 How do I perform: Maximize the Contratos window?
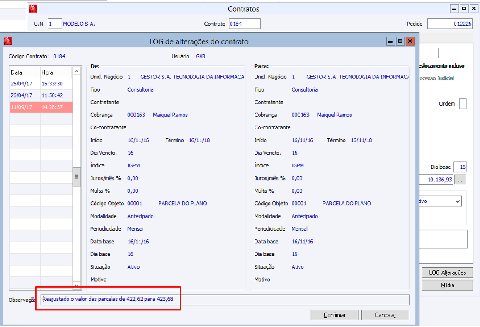pyautogui.click(x=464, y=9)
